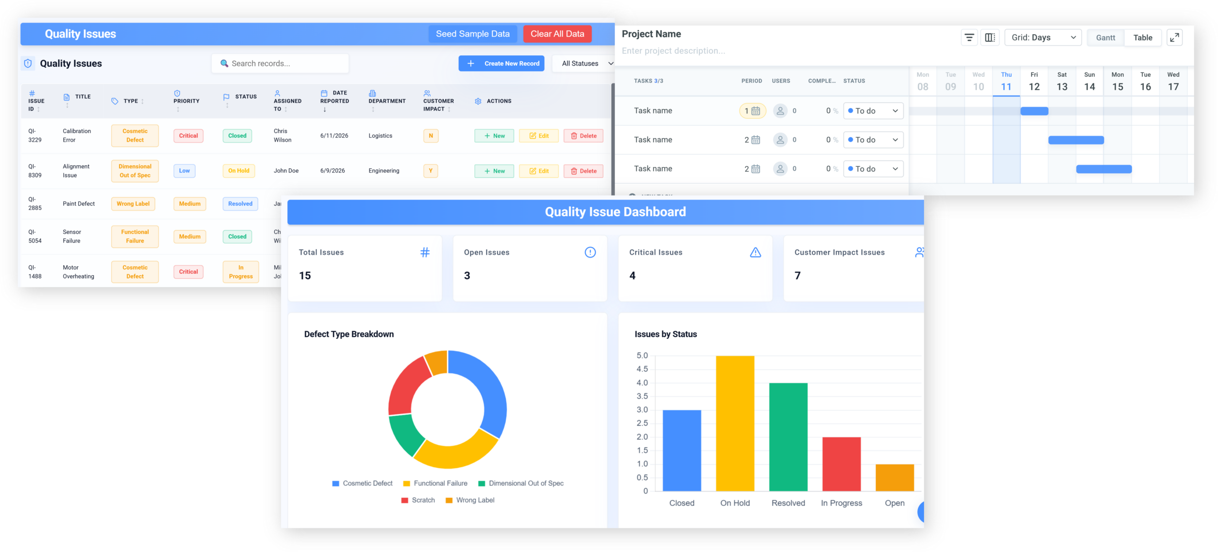Sort by the Customer Impact column header

(x=438, y=101)
